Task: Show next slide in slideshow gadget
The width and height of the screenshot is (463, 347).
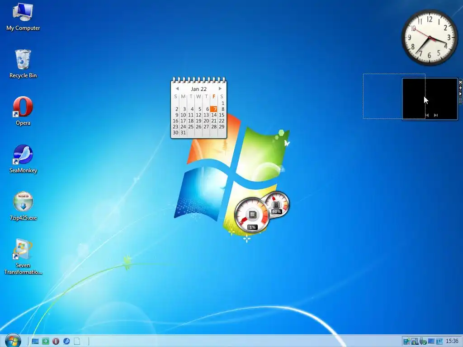Action: click(436, 115)
